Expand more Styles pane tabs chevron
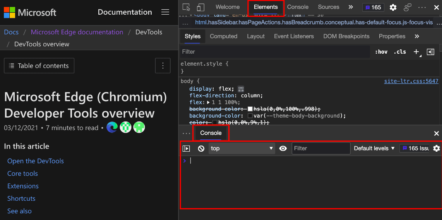This screenshot has height=220, width=442. pyautogui.click(x=417, y=36)
